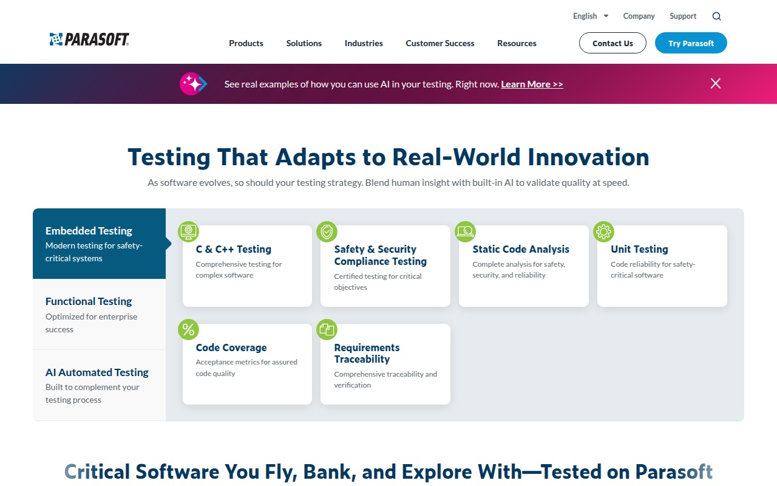Click the Code Coverage percent icon
The width and height of the screenshot is (777, 486).
pyautogui.click(x=188, y=329)
